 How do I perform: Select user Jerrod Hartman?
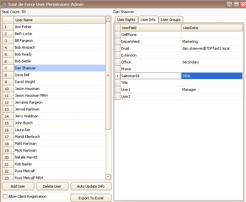pos(60,109)
